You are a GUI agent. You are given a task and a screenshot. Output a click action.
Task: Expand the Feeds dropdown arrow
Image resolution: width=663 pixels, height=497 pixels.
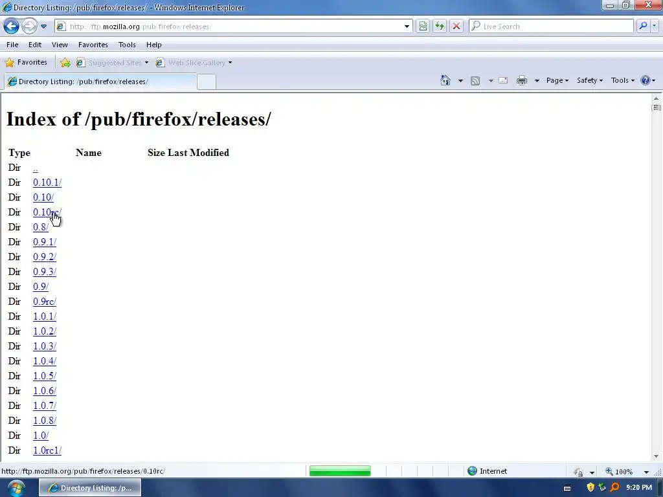[x=491, y=80]
